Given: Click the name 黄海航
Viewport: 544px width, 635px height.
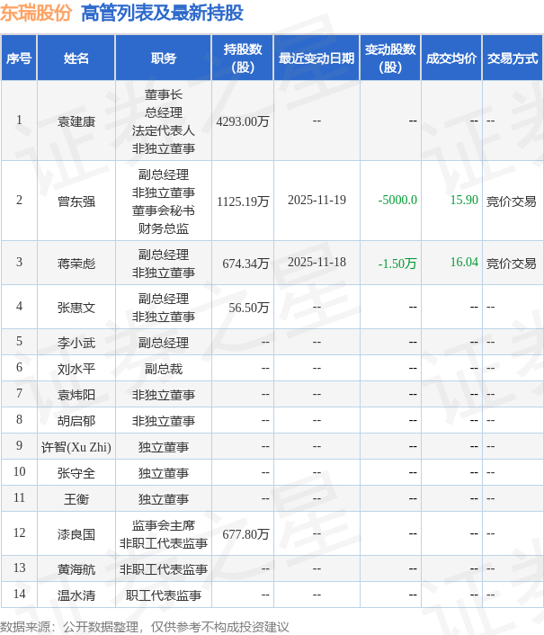Looking at the screenshot, I should [x=76, y=569].
